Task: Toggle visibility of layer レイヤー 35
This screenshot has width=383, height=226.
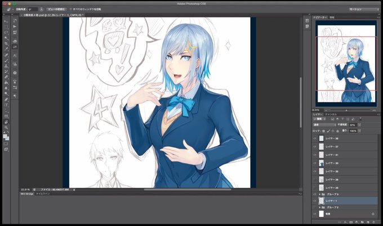Action: [315, 171]
